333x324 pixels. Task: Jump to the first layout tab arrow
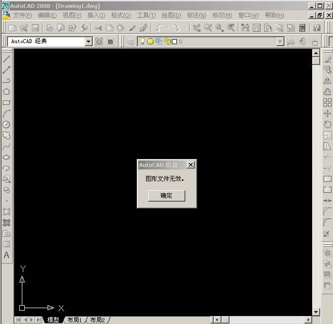(x=18, y=320)
